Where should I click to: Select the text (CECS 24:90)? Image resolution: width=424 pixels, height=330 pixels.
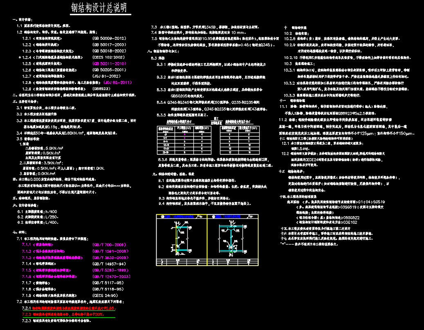tap(105, 296)
